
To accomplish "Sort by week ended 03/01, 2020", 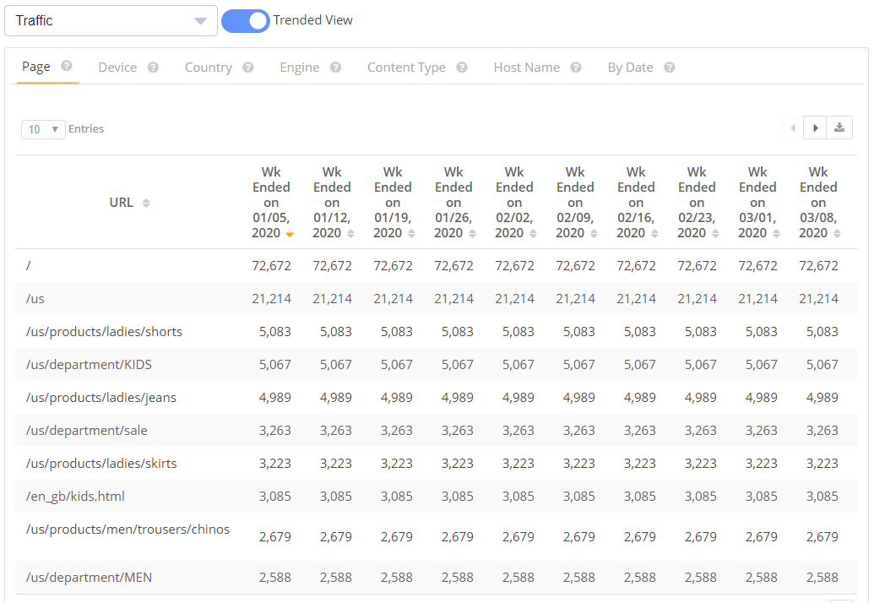I will (x=776, y=234).
